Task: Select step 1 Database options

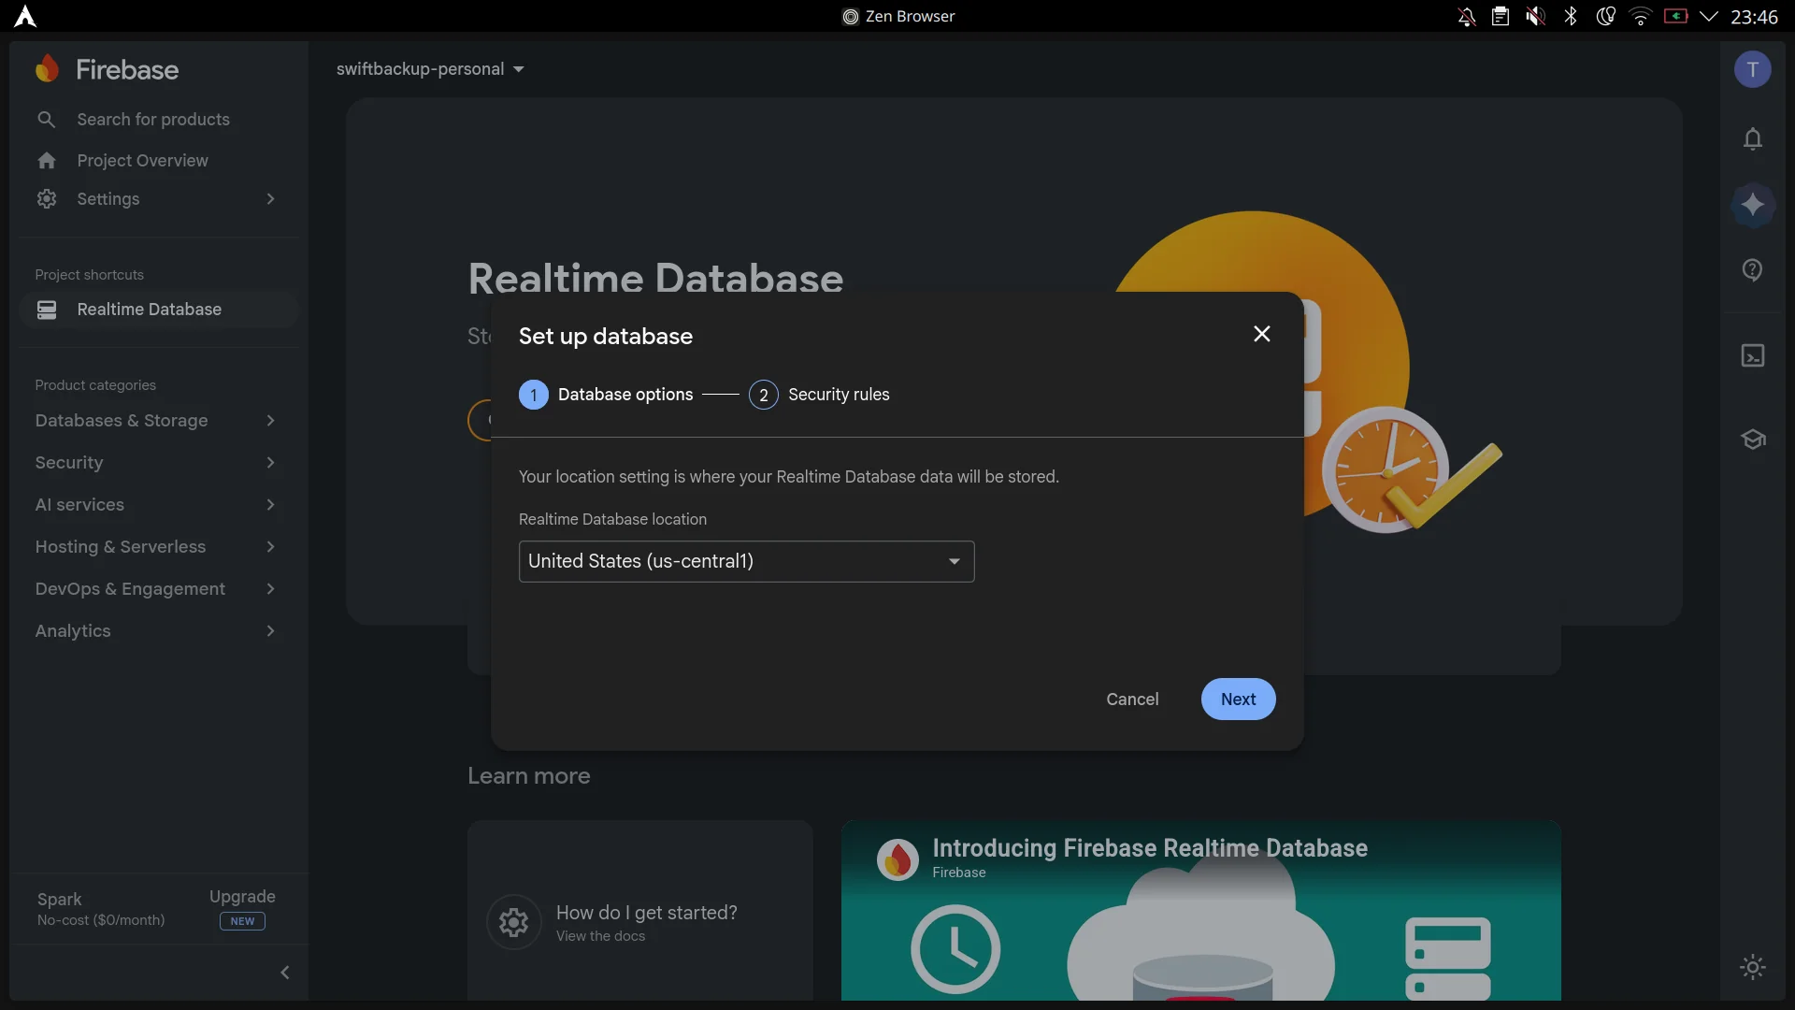Action: pos(606,395)
